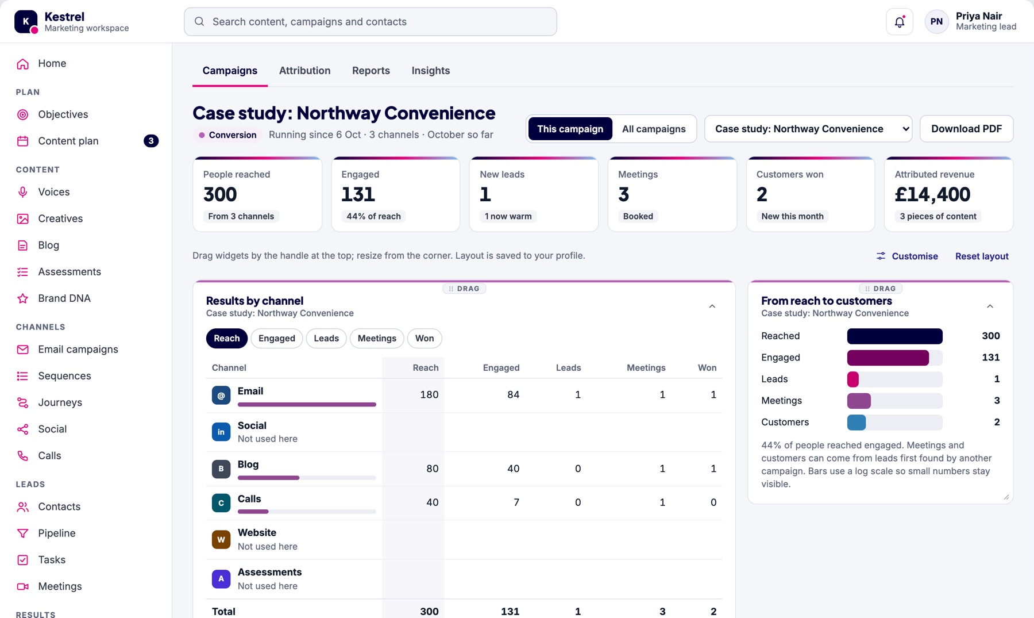Collapse the From reach to customers widget
This screenshot has height=618, width=1034.
(990, 306)
